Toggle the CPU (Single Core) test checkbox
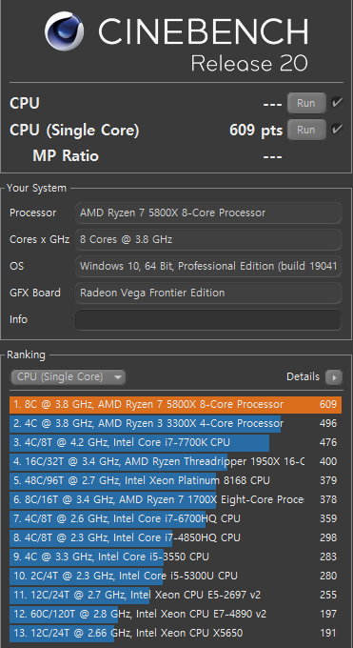The height and width of the screenshot is (648, 353). 338,130
